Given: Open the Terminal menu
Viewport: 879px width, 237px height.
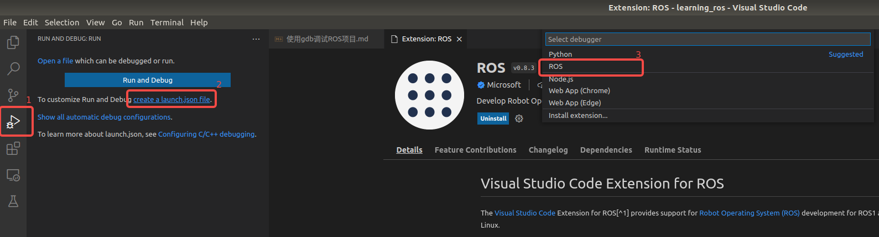Looking at the screenshot, I should coord(167,23).
